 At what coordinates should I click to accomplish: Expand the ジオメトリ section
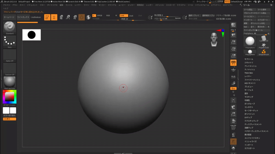[249, 63]
